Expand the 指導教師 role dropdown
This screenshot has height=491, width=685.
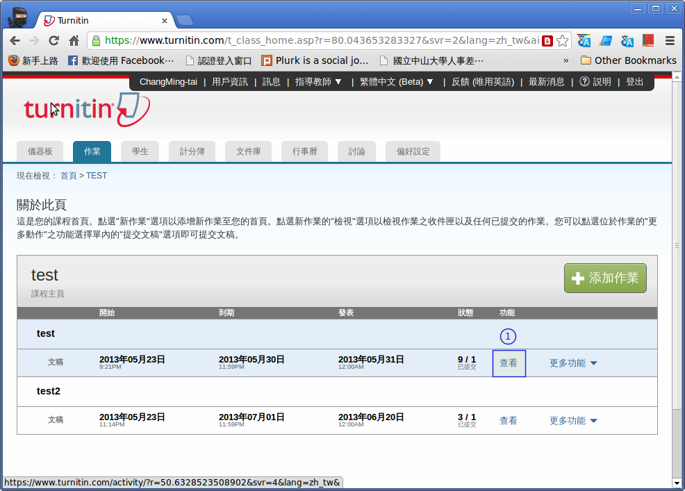318,82
